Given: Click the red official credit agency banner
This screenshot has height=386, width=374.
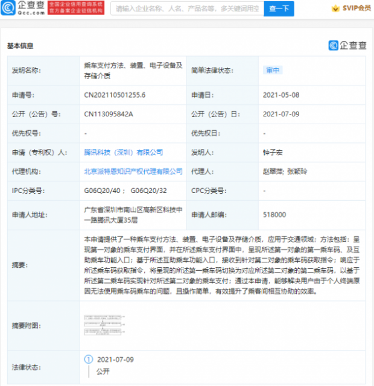Looking at the screenshot, I should click(76, 8).
